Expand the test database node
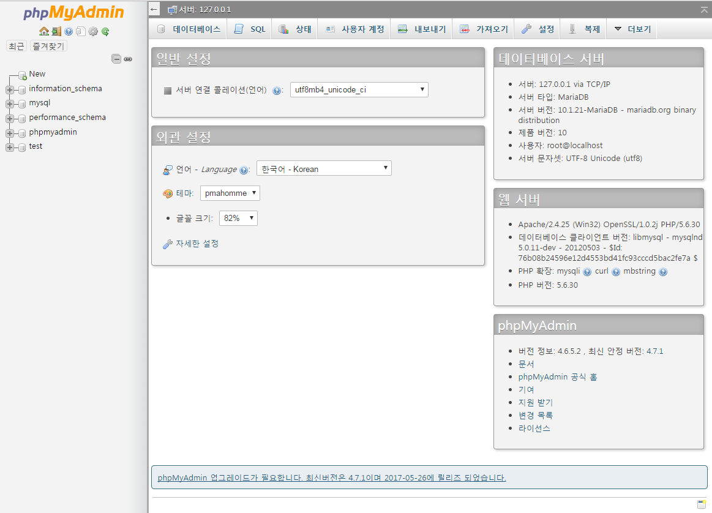 (x=10, y=148)
